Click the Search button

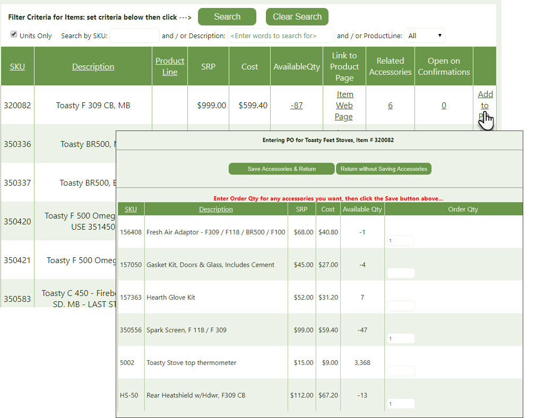point(227,16)
